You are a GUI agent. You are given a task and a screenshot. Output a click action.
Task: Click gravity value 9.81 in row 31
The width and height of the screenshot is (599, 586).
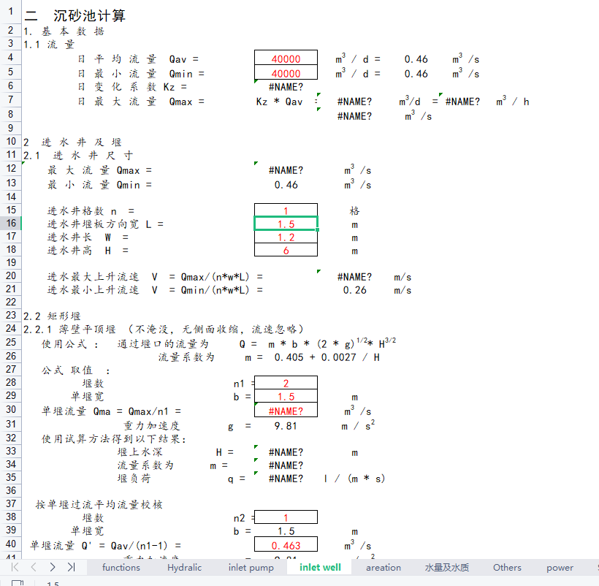pos(286,425)
